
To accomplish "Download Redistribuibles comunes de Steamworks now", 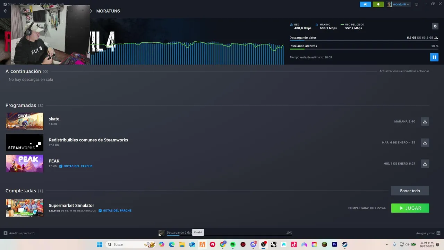I will (425, 142).
